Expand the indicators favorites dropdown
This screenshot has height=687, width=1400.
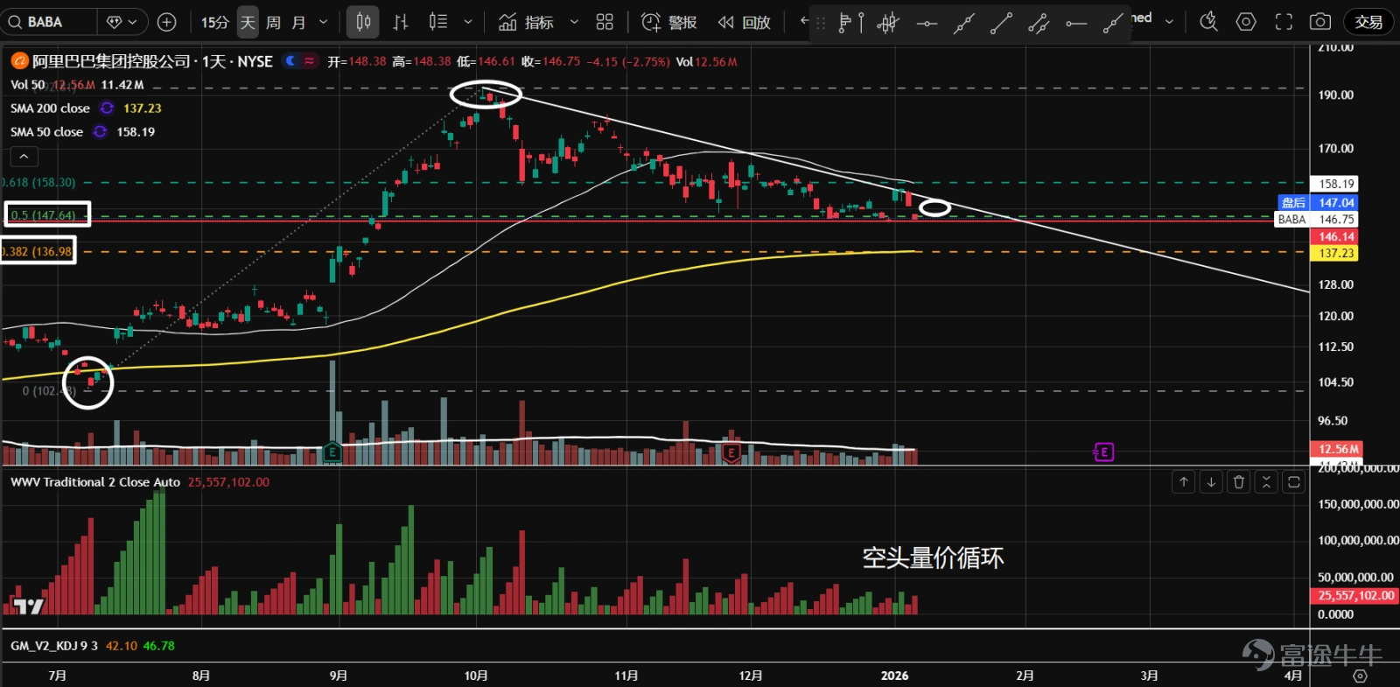click(x=575, y=22)
